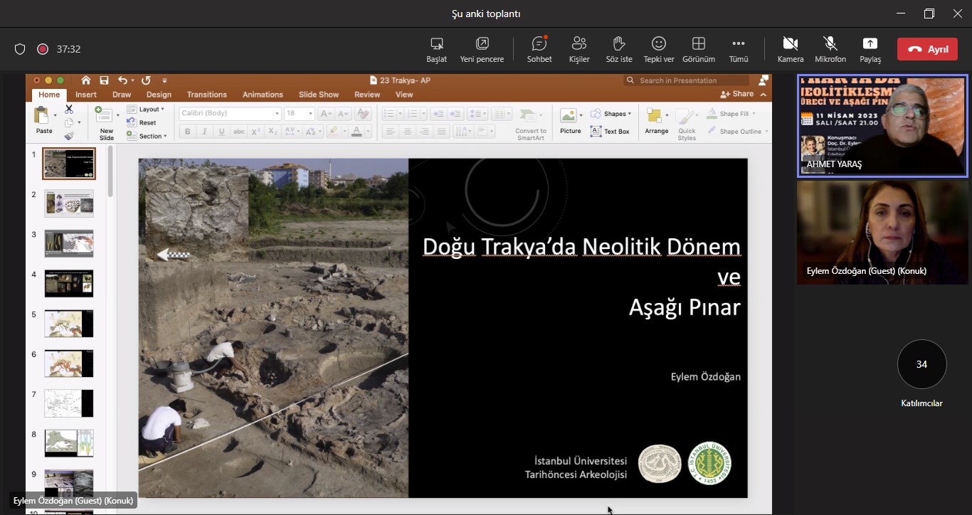The image size is (972, 515).
Task: Click the Paste clipboard button
Action: tap(44, 121)
